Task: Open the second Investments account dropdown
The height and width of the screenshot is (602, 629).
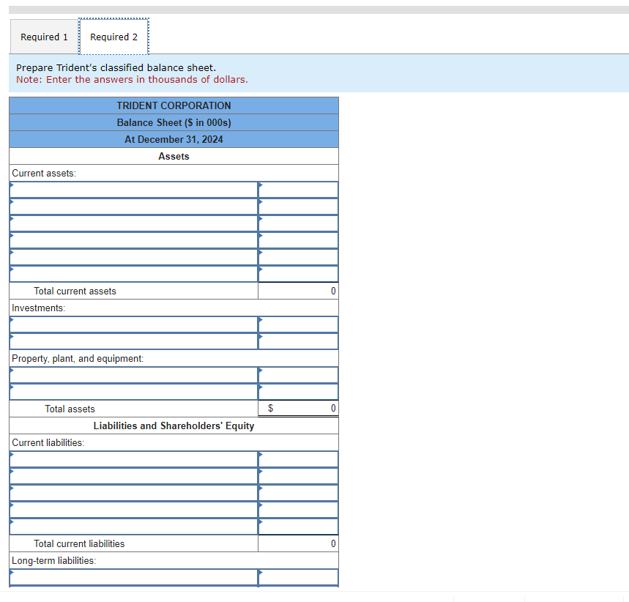Action: 133,341
